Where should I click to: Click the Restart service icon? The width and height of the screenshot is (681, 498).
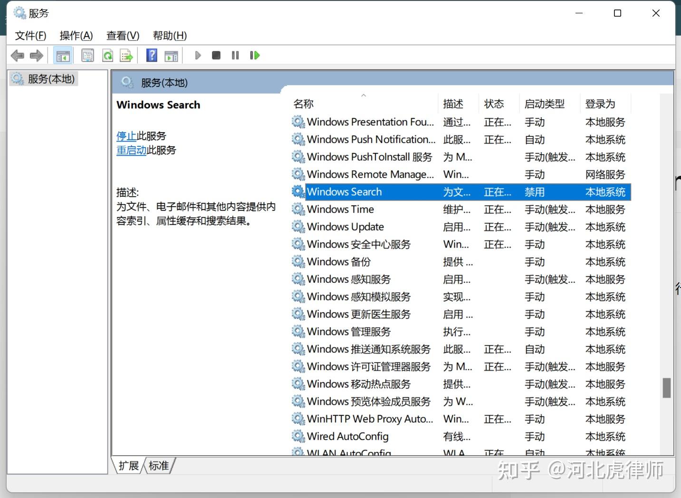coord(255,56)
